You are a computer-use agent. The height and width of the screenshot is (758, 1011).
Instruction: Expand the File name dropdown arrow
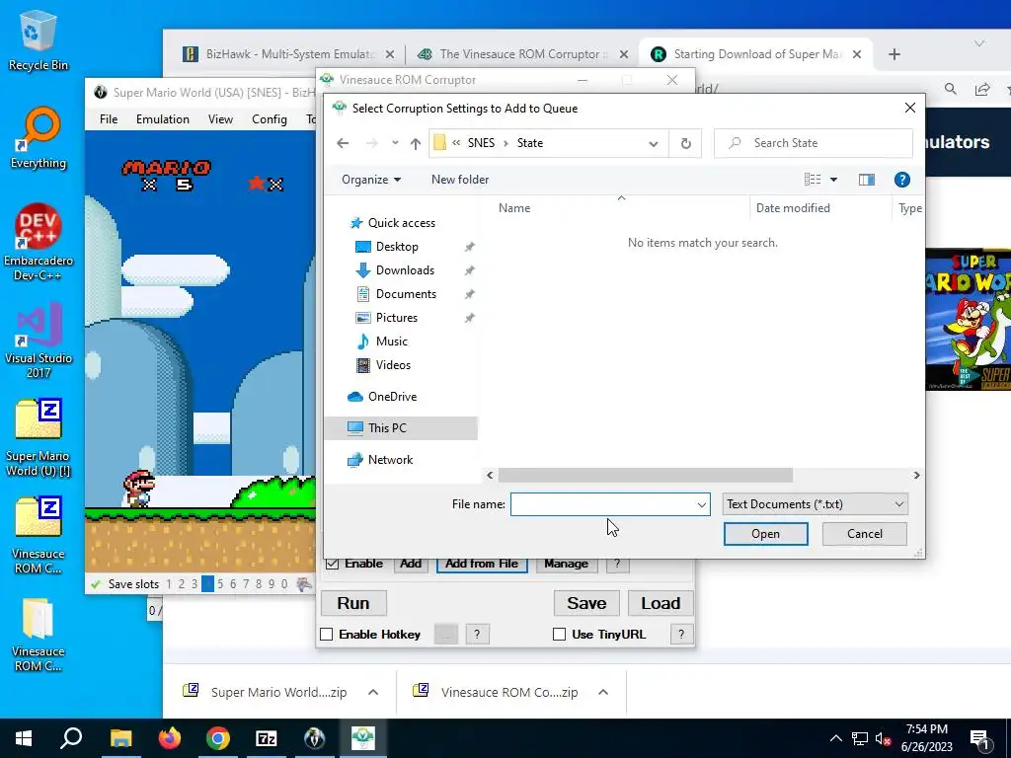pyautogui.click(x=702, y=504)
